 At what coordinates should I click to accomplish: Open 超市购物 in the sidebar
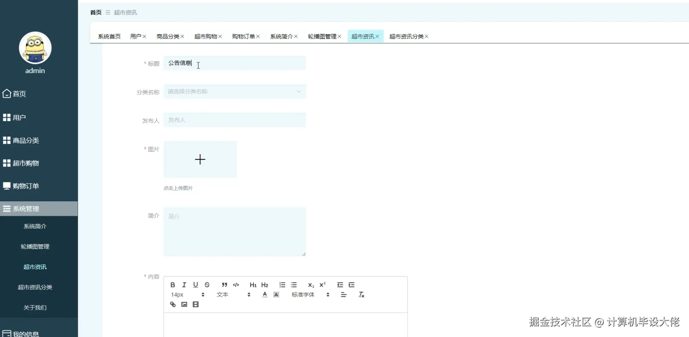tap(39, 163)
